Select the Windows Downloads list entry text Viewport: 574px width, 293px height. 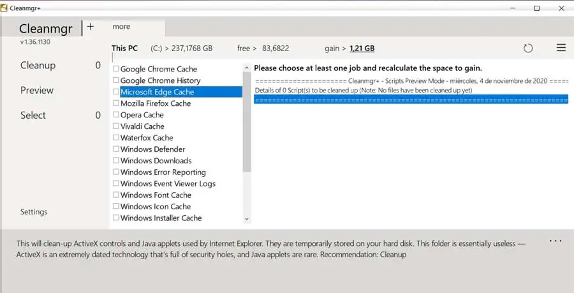[x=156, y=160]
